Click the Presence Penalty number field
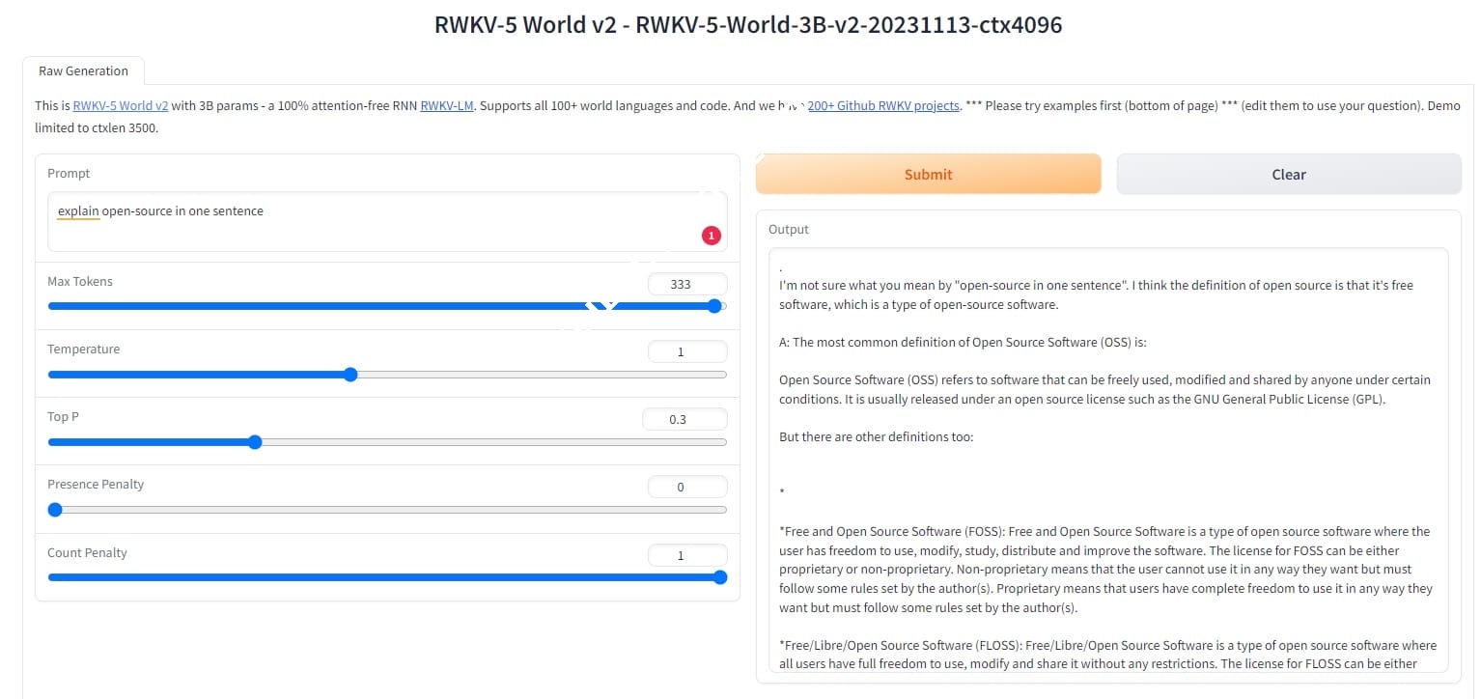Viewport: 1481px width, 699px height. 686,487
